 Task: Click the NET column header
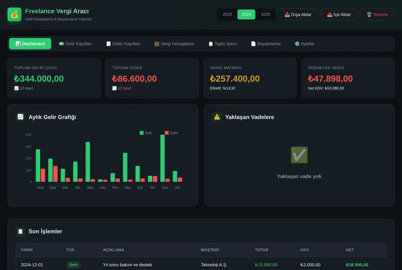coord(350,250)
